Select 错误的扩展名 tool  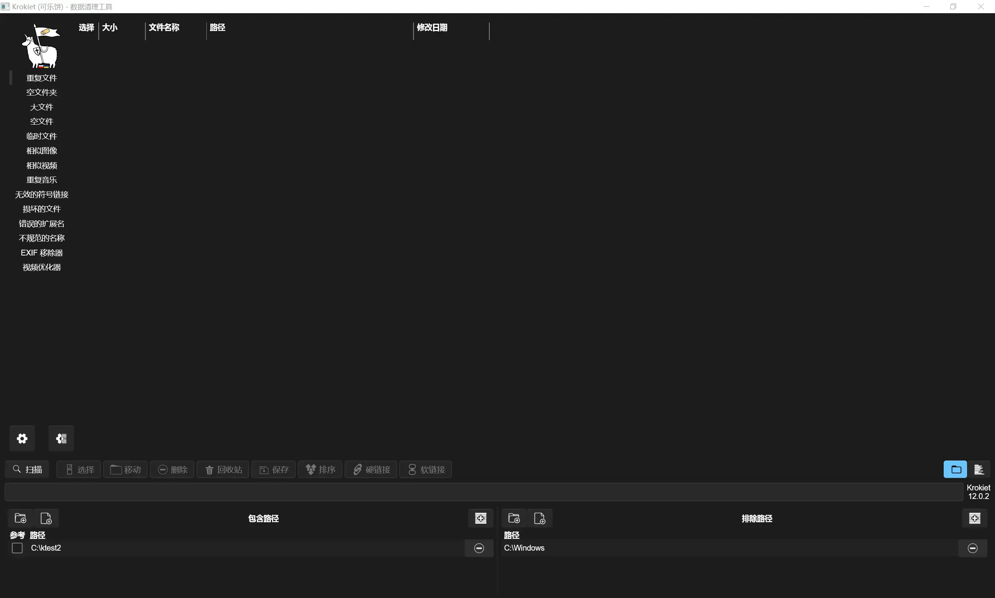click(x=42, y=224)
